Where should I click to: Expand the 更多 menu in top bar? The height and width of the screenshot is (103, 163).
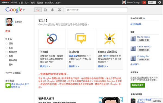58,2
